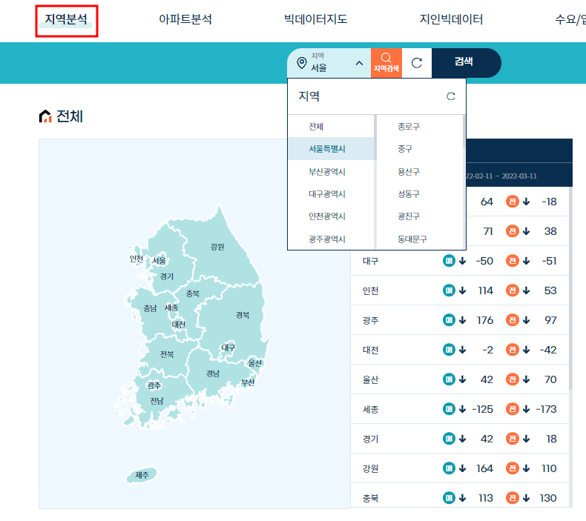Open the 지인빅데이터 menu
The image size is (586, 521).
(452, 19)
